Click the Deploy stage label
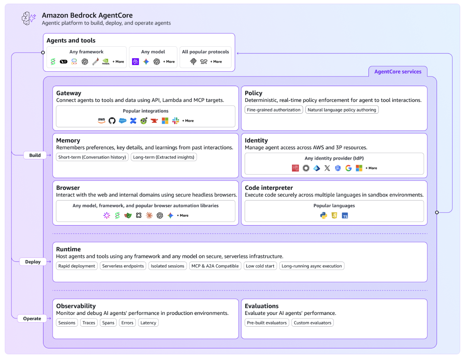The height and width of the screenshot is (362, 469). (x=33, y=262)
